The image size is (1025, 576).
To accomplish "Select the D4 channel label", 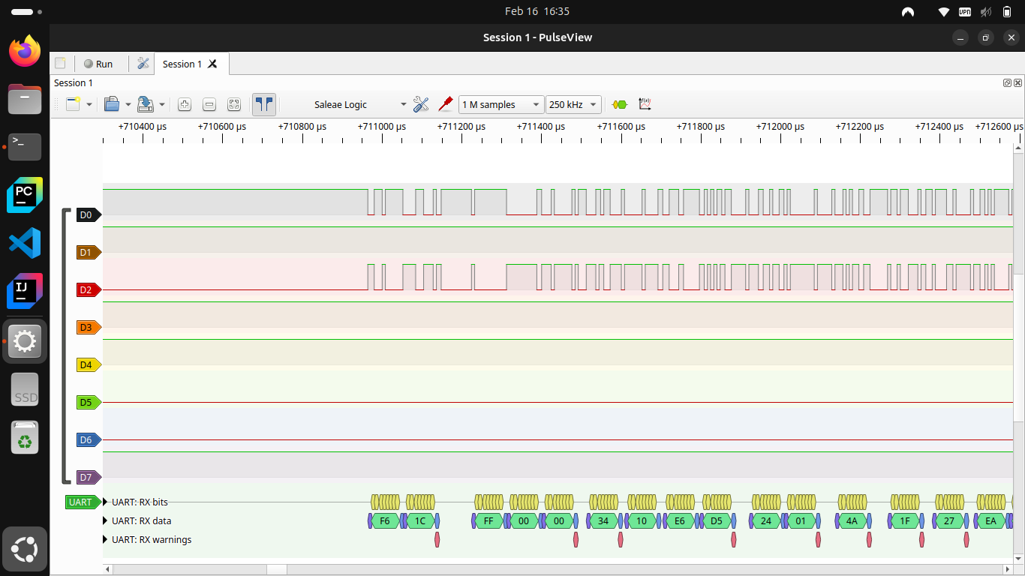I will point(89,365).
